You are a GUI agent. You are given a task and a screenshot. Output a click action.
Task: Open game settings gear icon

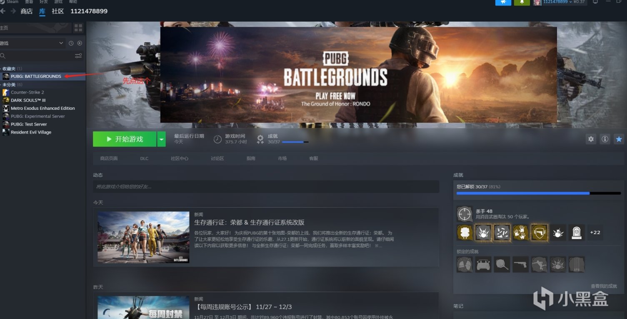591,139
